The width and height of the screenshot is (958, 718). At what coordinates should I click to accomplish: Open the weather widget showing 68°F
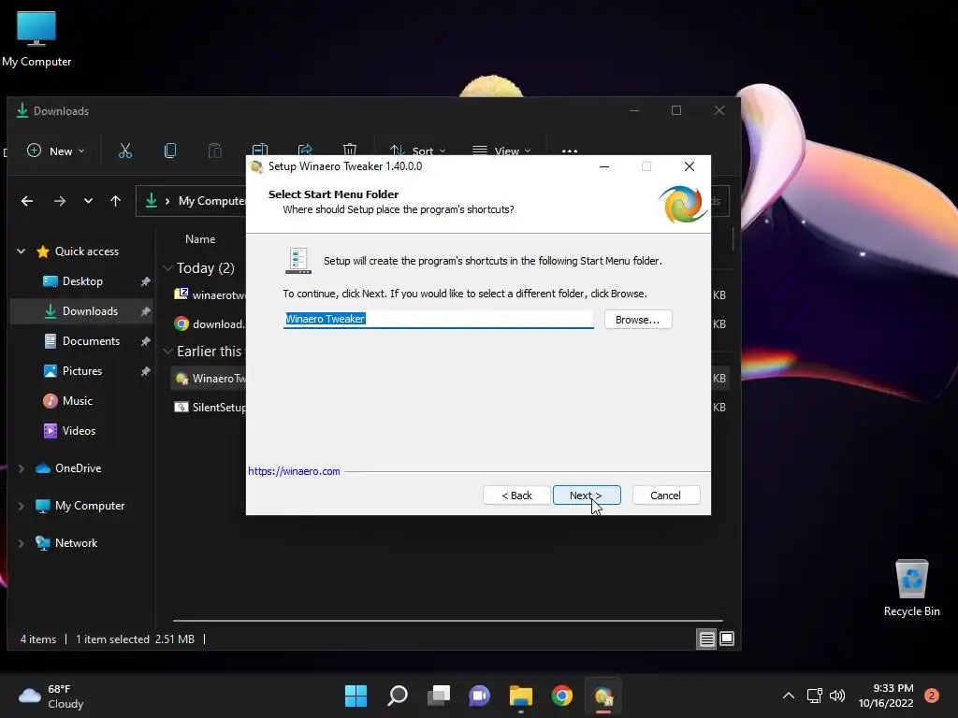click(51, 696)
